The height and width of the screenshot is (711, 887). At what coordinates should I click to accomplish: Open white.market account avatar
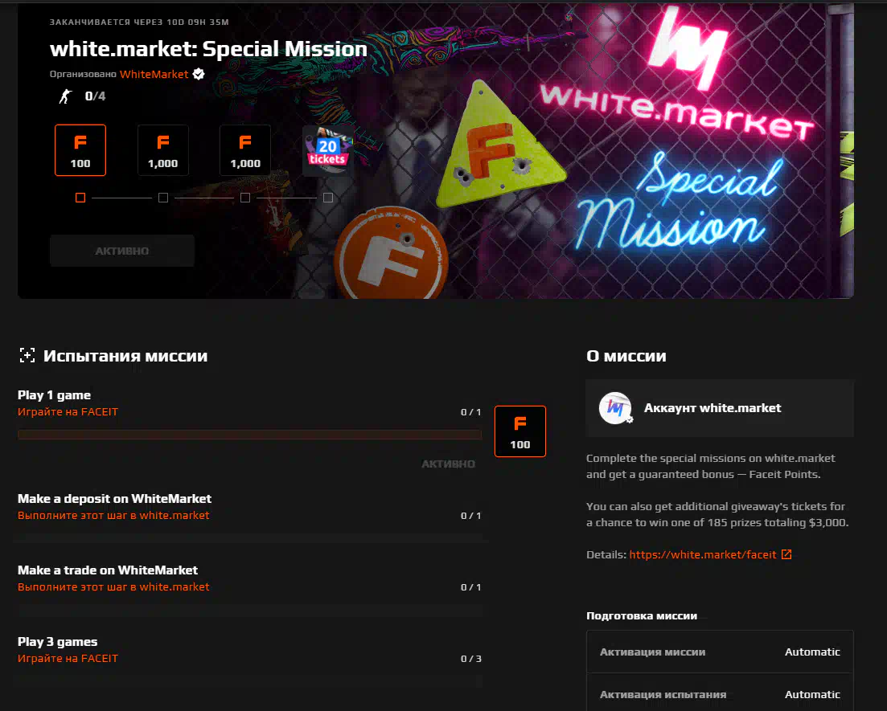coord(615,408)
